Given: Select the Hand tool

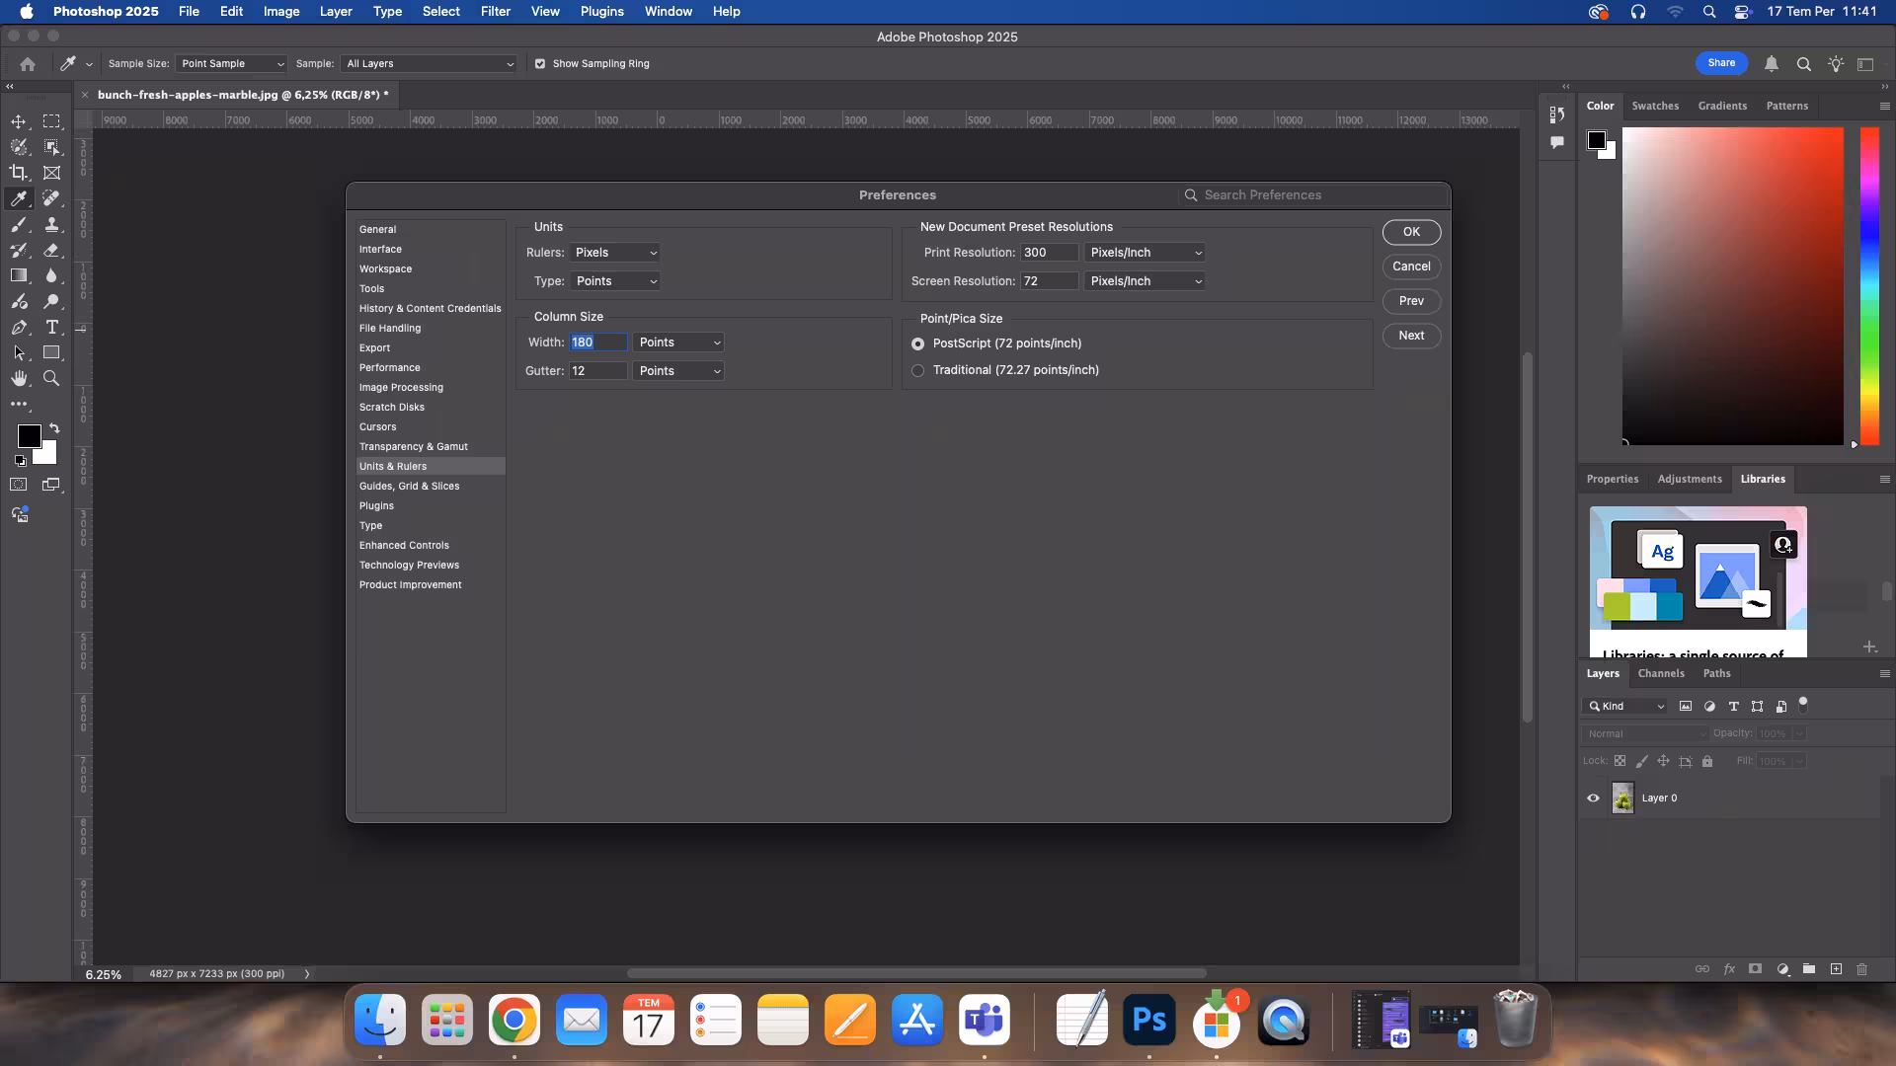Looking at the screenshot, I should (19, 378).
